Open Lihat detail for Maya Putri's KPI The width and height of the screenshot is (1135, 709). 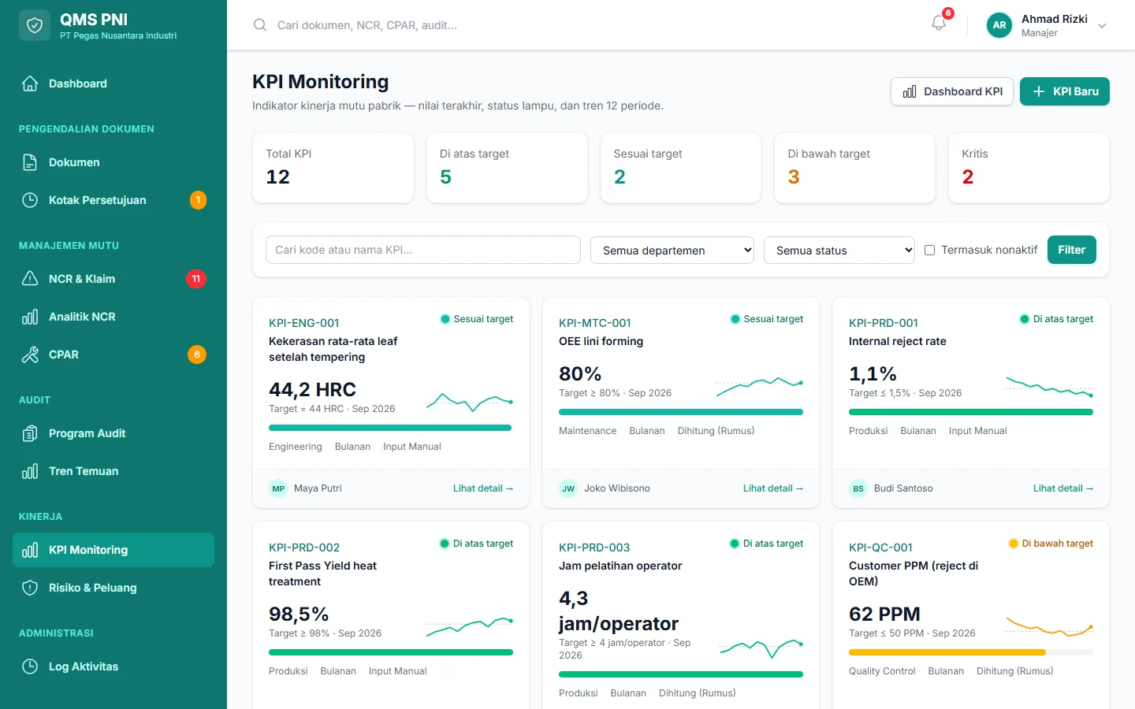483,488
